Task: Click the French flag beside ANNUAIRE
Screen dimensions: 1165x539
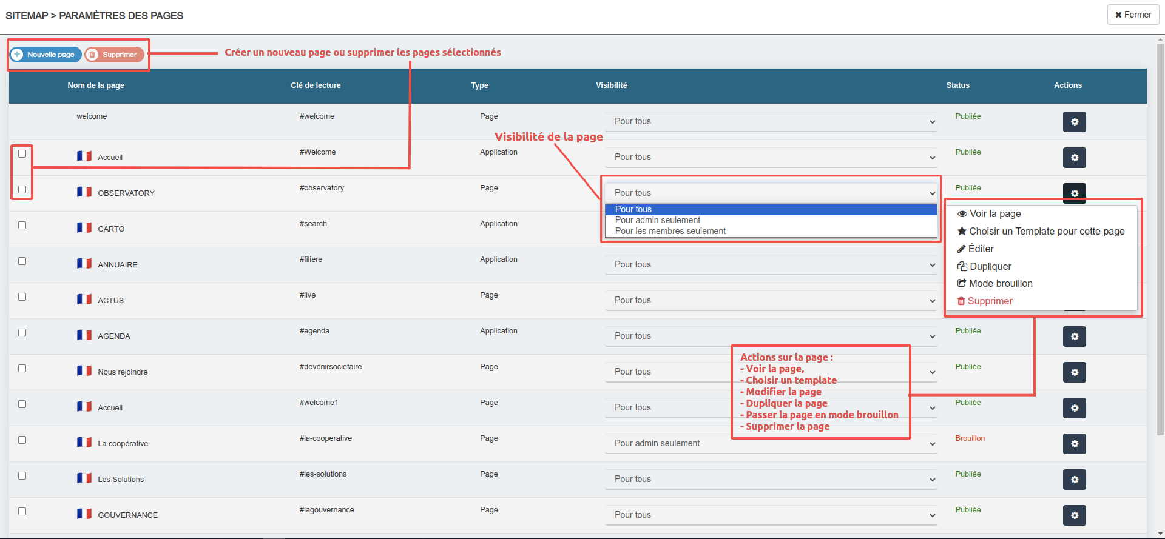Action: tap(84, 264)
